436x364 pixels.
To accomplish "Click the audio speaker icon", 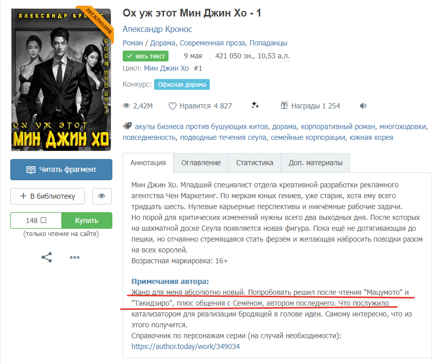I will tap(363, 106).
